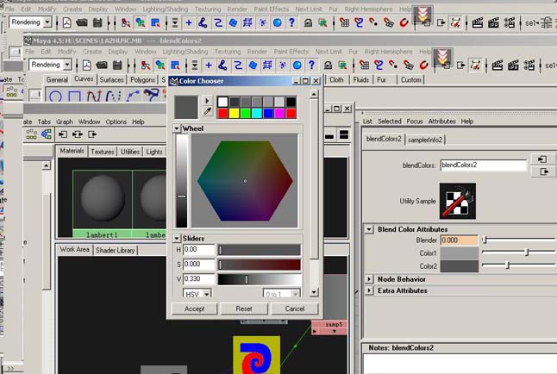The image size is (557, 374).
Task: Click the Blender slider handle
Action: (485, 240)
